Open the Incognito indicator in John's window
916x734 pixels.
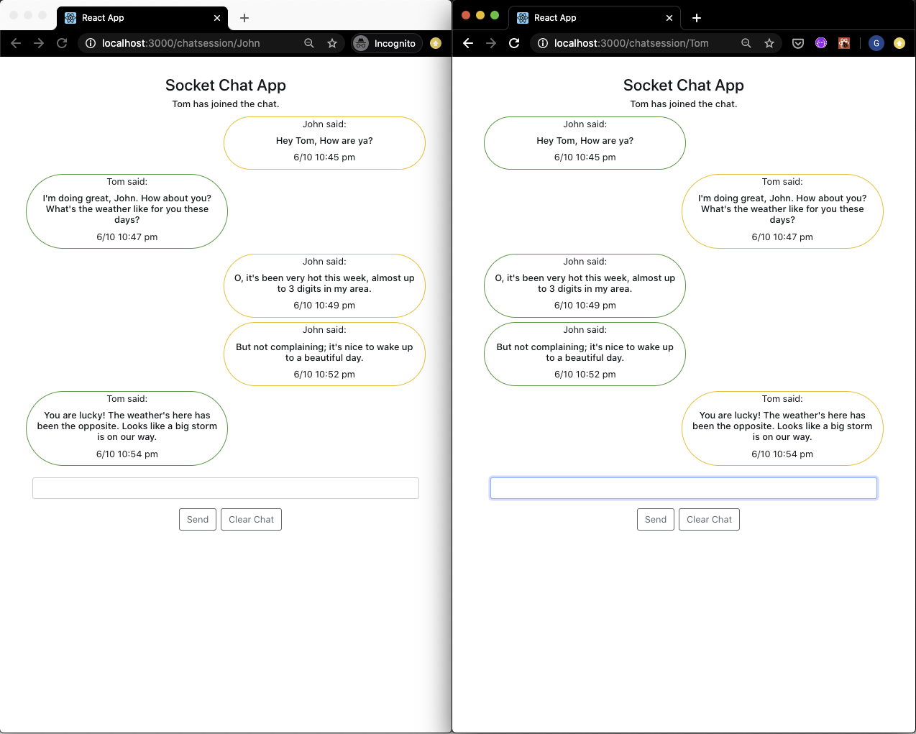(386, 43)
